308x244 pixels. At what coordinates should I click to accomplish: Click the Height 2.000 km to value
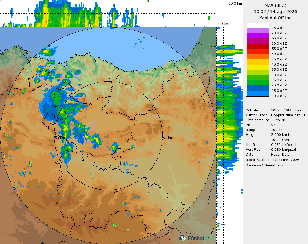[x=281, y=135]
